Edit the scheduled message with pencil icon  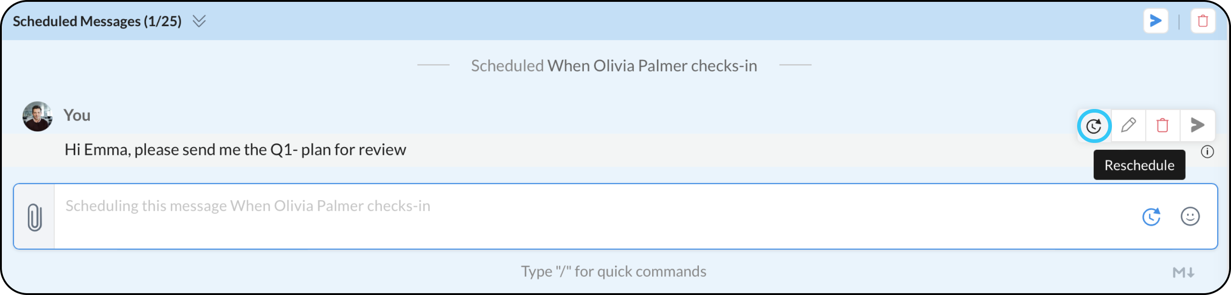coord(1128,125)
